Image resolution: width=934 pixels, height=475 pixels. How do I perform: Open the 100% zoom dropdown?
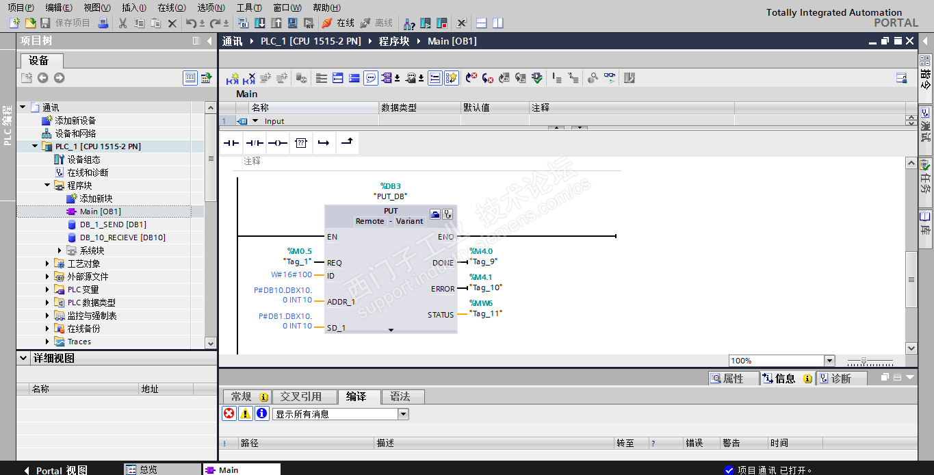(x=829, y=361)
